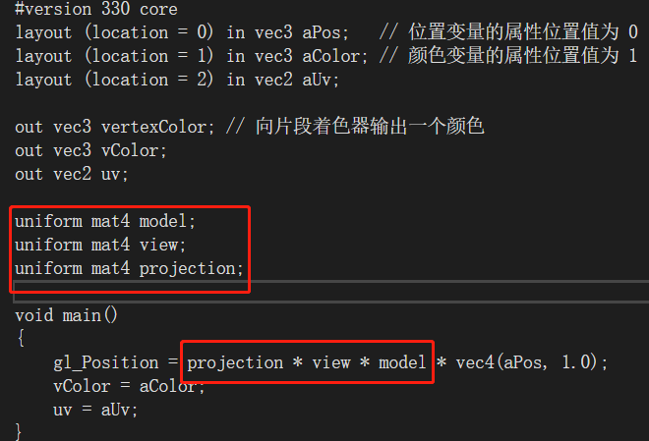Screen dimensions: 649x441
Task: Click 'out vec3 vColor' declaration
Action: (x=90, y=150)
